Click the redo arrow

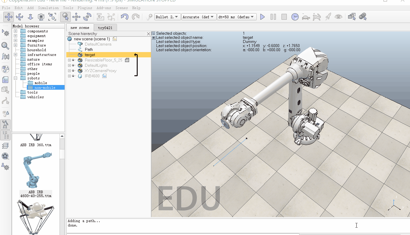coord(136,17)
